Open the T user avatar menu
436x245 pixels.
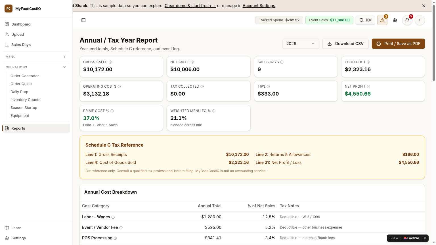click(x=420, y=20)
